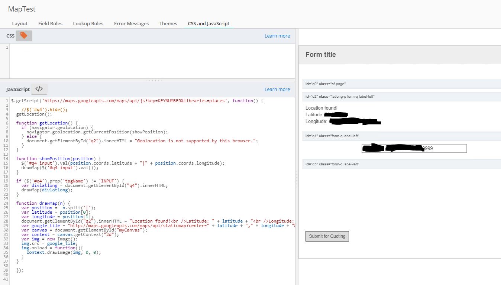The height and width of the screenshot is (285, 501).
Task: Go to the Lookup Rules tab
Action: coord(88,23)
